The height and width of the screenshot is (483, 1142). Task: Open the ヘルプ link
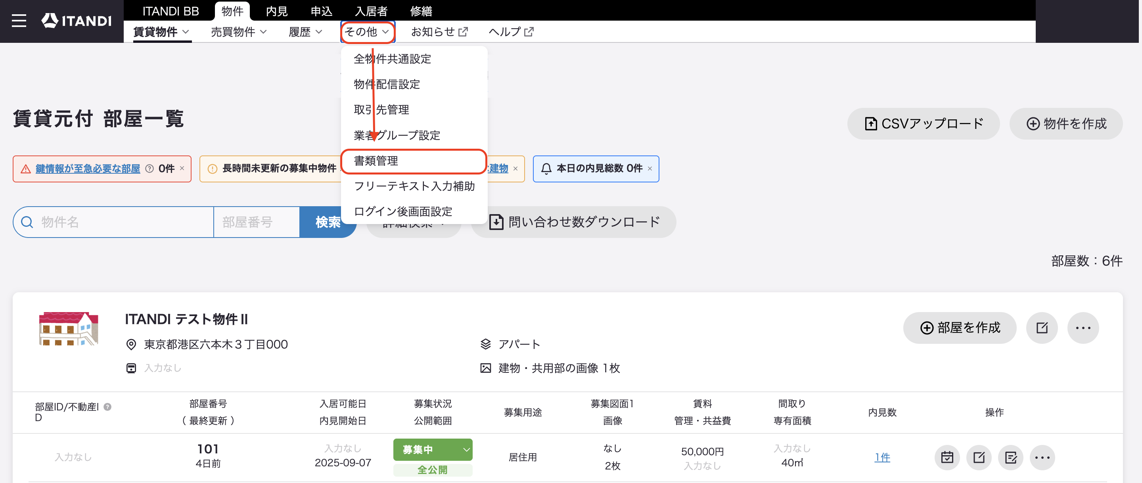[511, 32]
